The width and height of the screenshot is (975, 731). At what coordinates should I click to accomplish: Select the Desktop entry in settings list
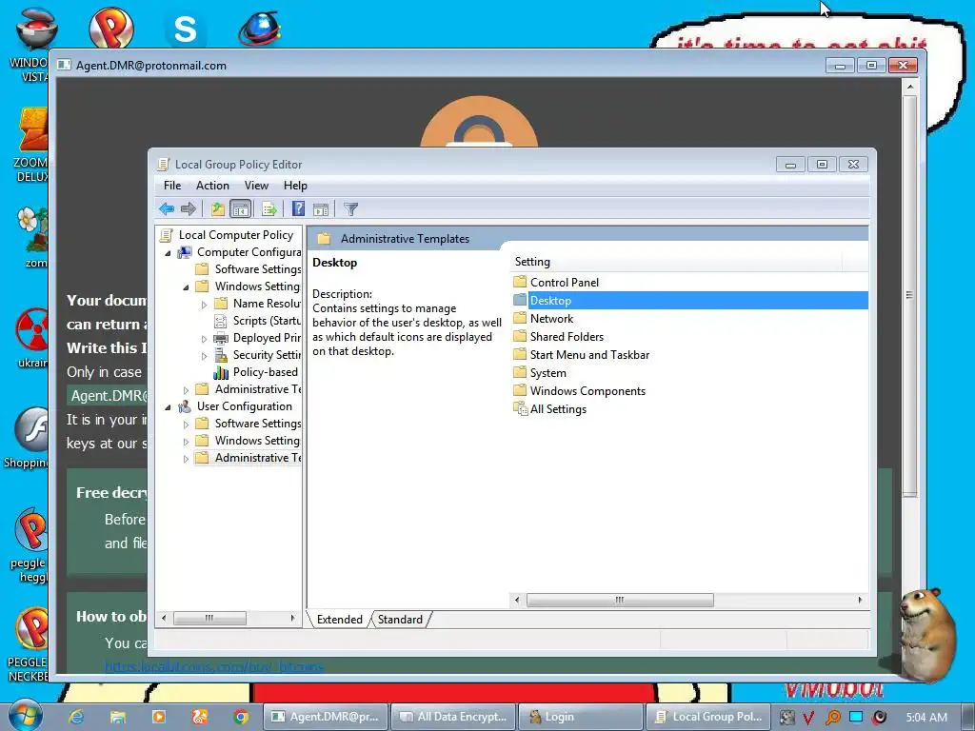[x=690, y=300]
